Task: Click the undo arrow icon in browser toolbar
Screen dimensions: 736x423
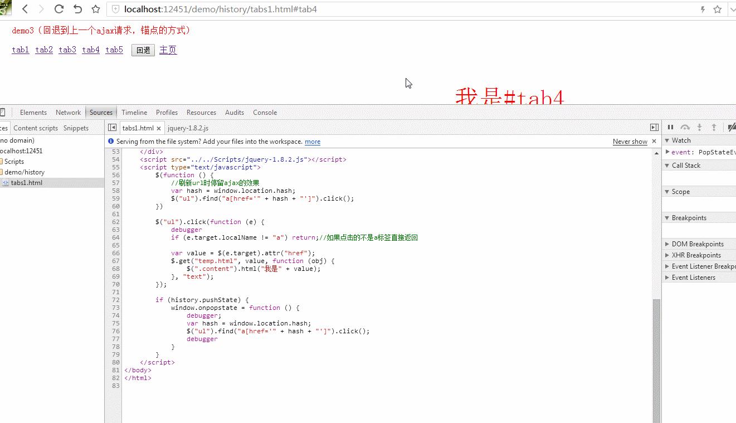Action: click(x=77, y=9)
